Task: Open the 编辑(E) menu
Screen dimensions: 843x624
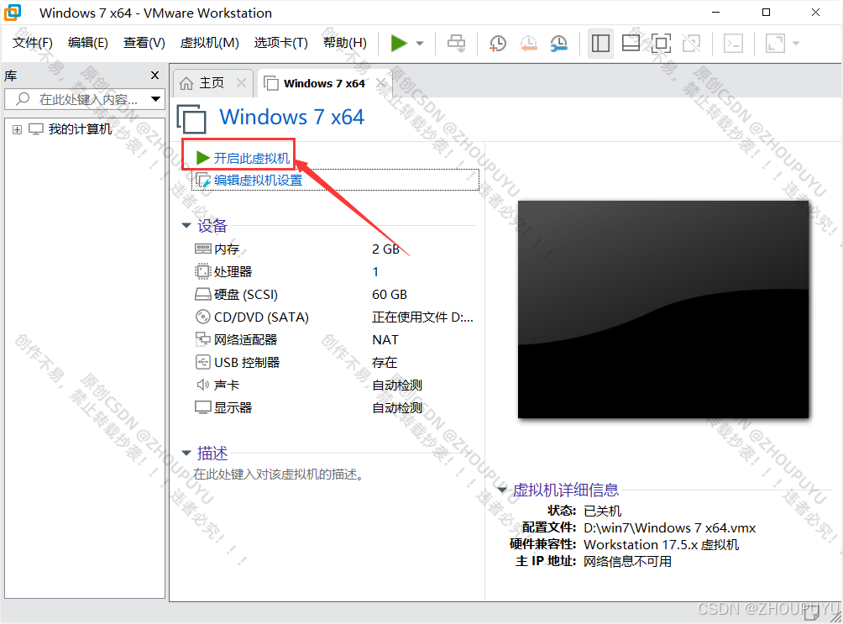Action: 88,43
